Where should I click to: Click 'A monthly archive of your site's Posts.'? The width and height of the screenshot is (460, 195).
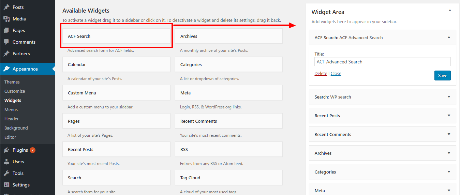(214, 50)
